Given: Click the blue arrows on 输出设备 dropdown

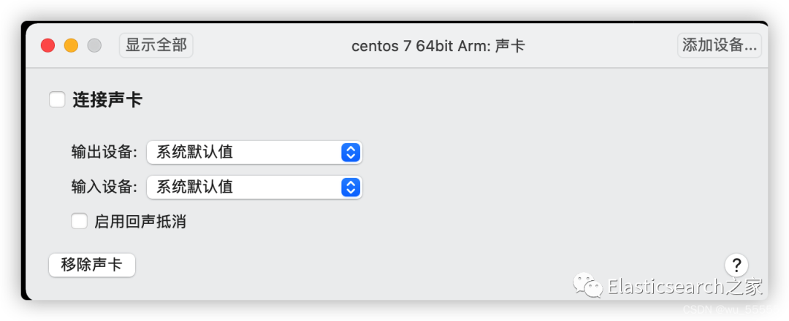Looking at the screenshot, I should point(351,152).
